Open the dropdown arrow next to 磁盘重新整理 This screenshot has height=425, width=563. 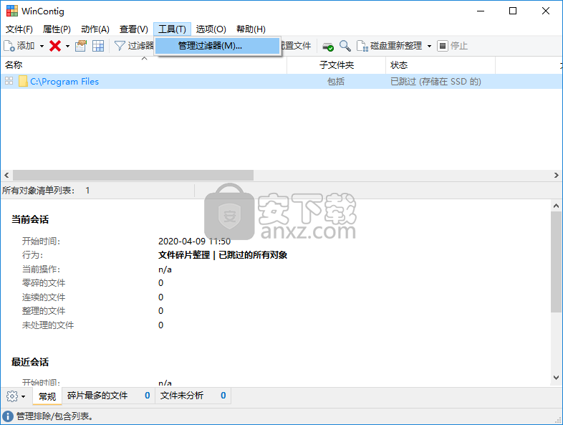(429, 46)
